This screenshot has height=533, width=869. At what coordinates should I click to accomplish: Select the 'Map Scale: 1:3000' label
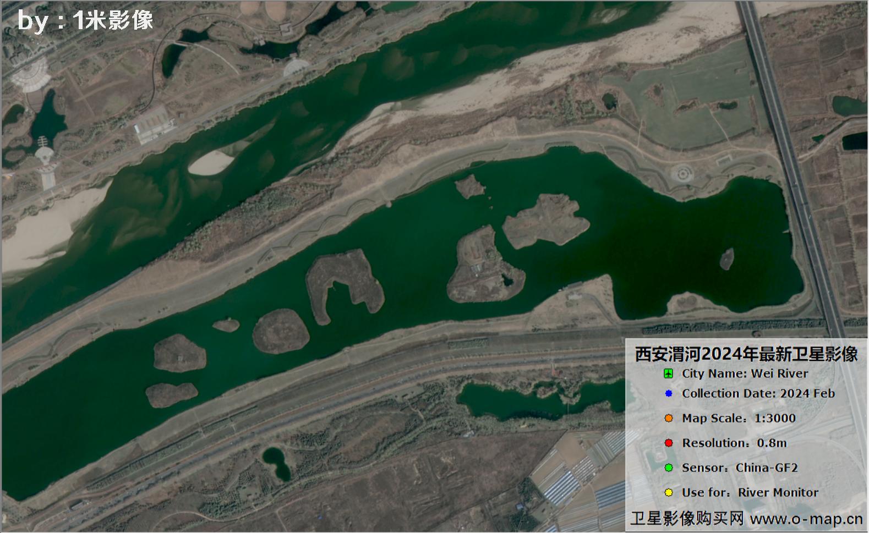pyautogui.click(x=739, y=419)
